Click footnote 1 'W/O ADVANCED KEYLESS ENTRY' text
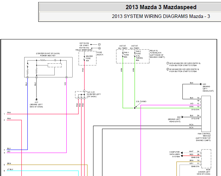This screenshot has height=176, width=221. pyautogui.click(x=185, y=64)
